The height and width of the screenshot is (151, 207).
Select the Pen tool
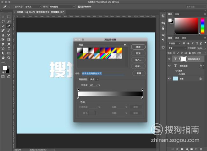3,49
